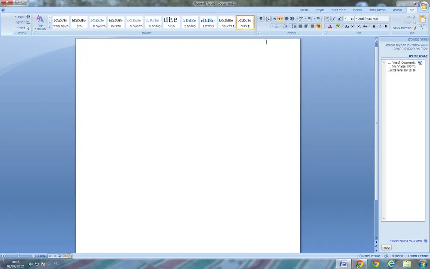Open the Arial font name dropdown
Screen dimensions: 430x269
coord(356,19)
